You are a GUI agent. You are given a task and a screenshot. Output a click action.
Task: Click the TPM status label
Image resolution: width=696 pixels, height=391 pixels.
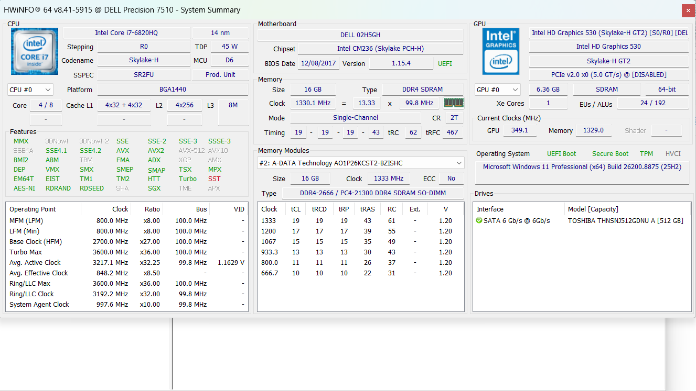pos(646,154)
